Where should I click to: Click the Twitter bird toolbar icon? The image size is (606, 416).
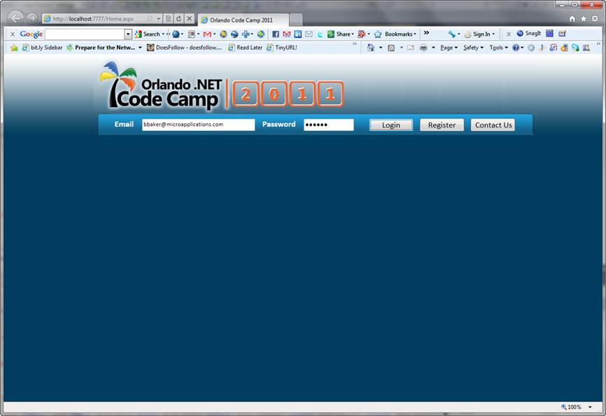pos(320,34)
